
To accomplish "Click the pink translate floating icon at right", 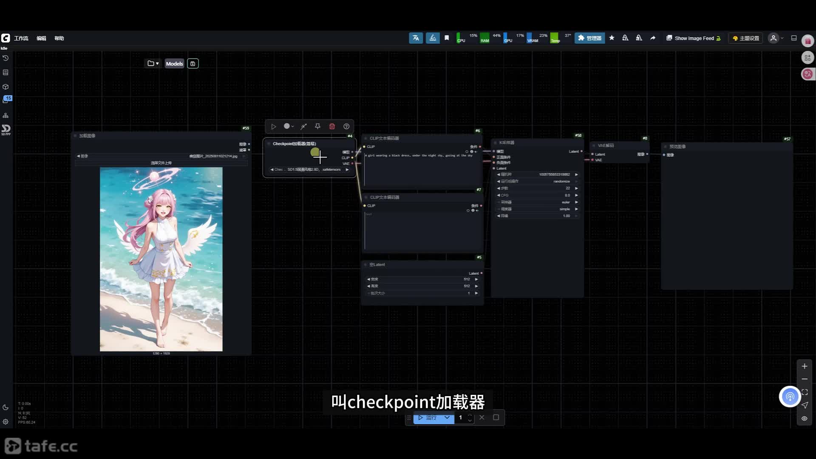I will (x=808, y=74).
